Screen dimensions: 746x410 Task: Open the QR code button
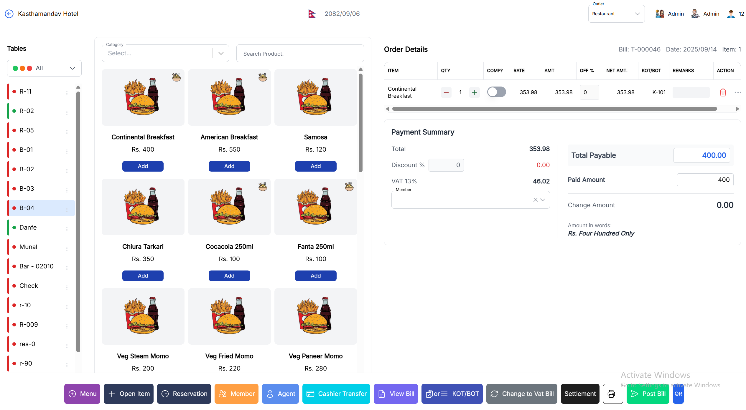pos(678,394)
